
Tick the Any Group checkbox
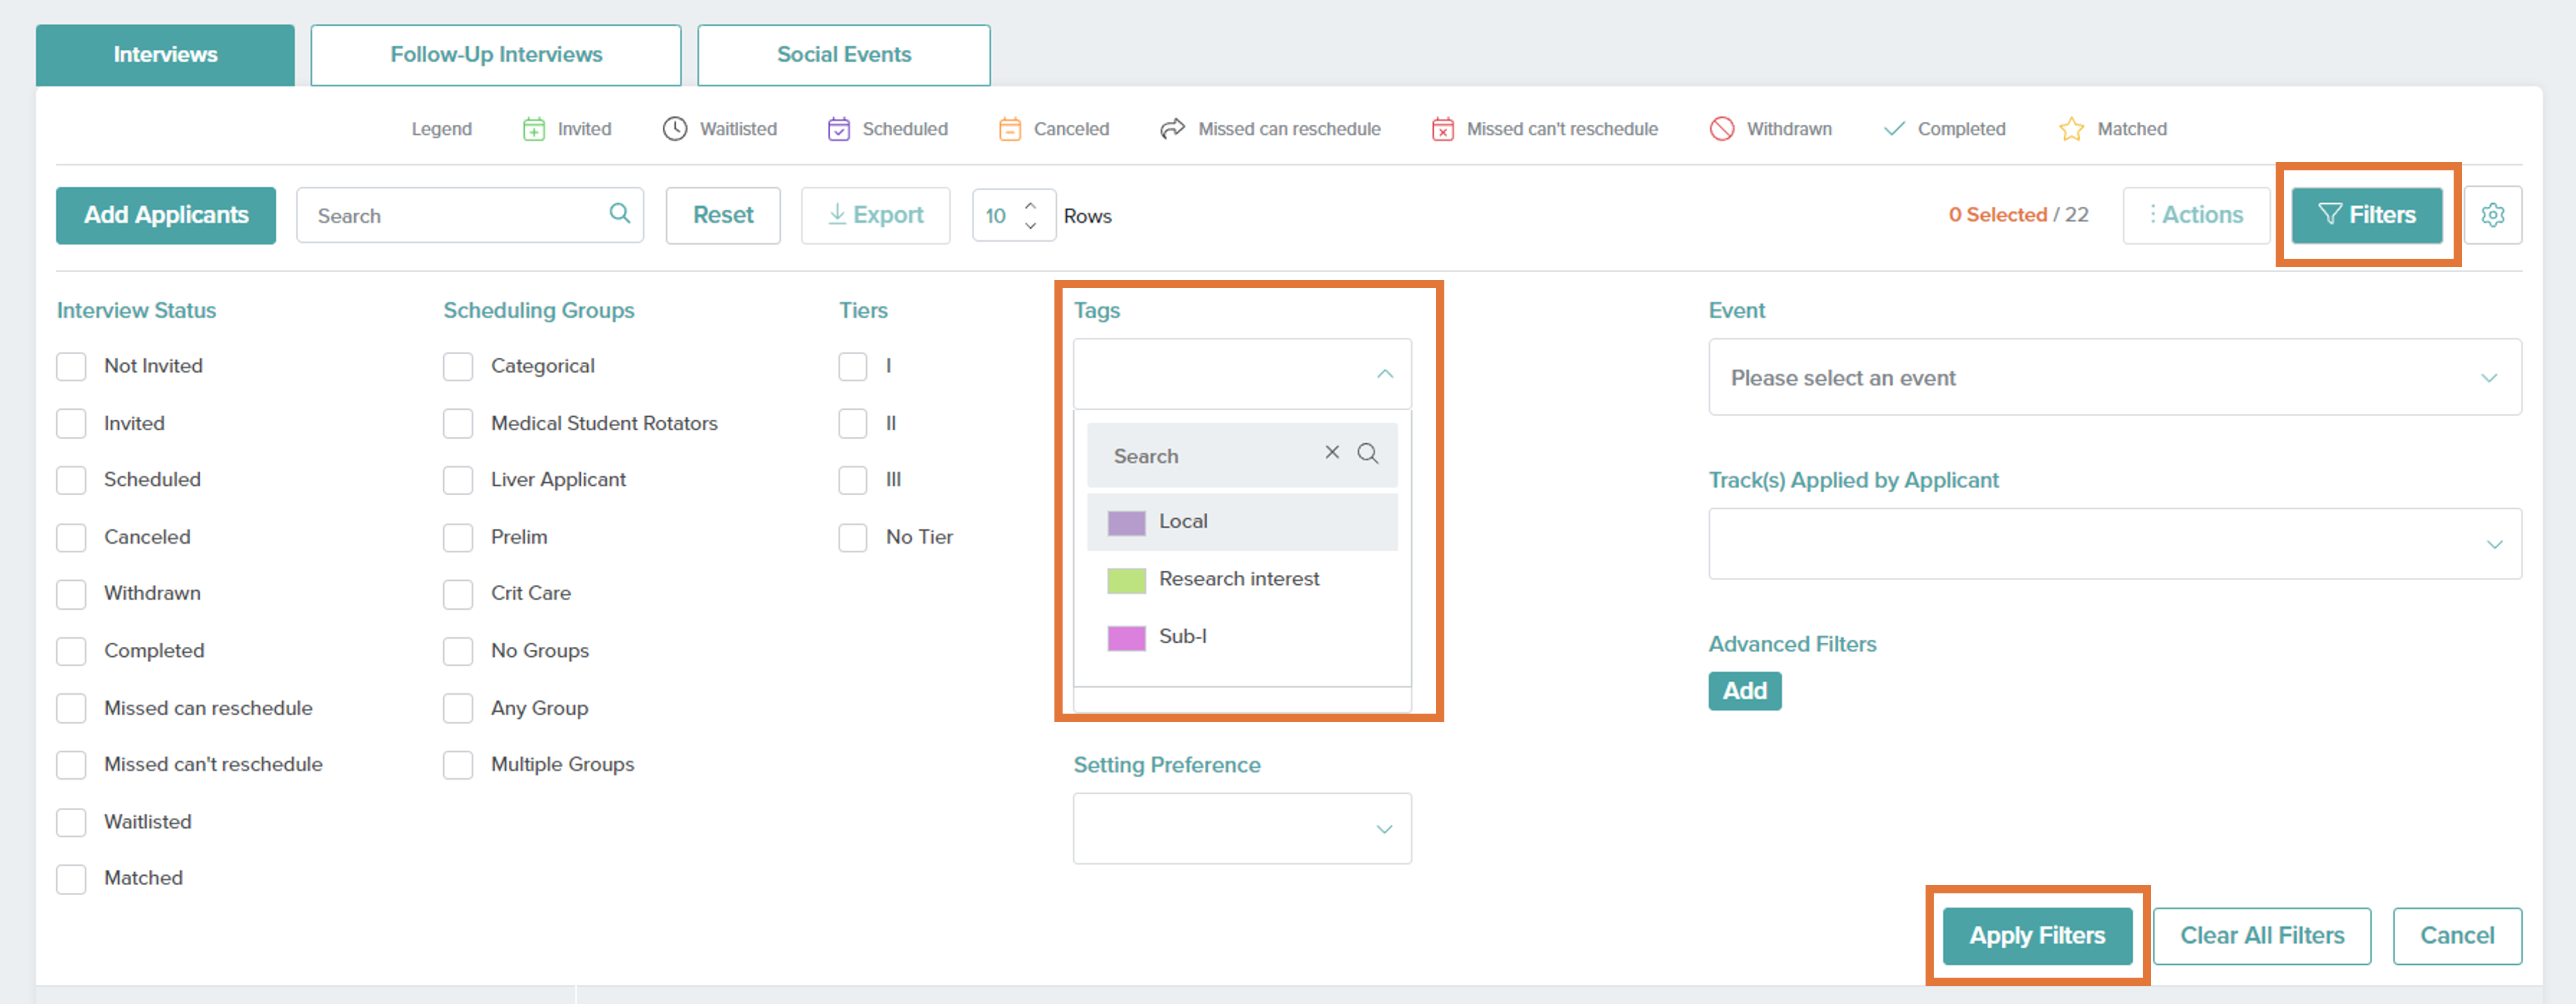(x=458, y=708)
